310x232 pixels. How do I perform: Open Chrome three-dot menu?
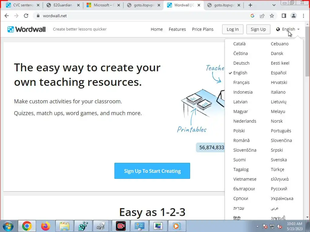point(303,16)
